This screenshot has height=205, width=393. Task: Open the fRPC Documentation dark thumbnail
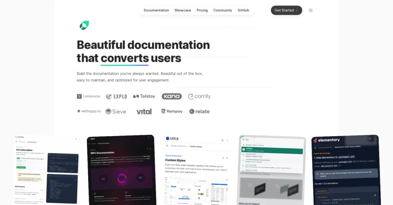click(121, 170)
